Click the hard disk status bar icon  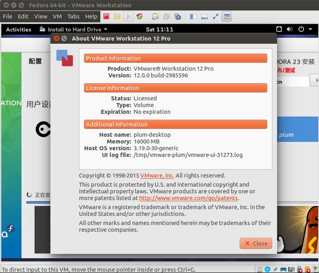(260, 269)
